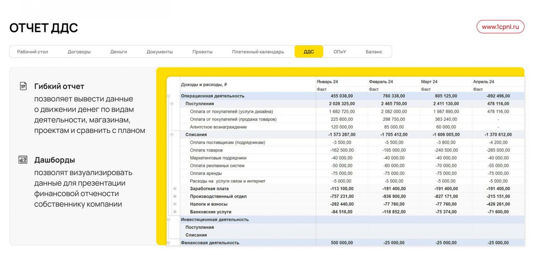Click the dashboard icon beside Дашборды
Image resolution: width=534 pixels, height=255 pixels.
pos(23,160)
